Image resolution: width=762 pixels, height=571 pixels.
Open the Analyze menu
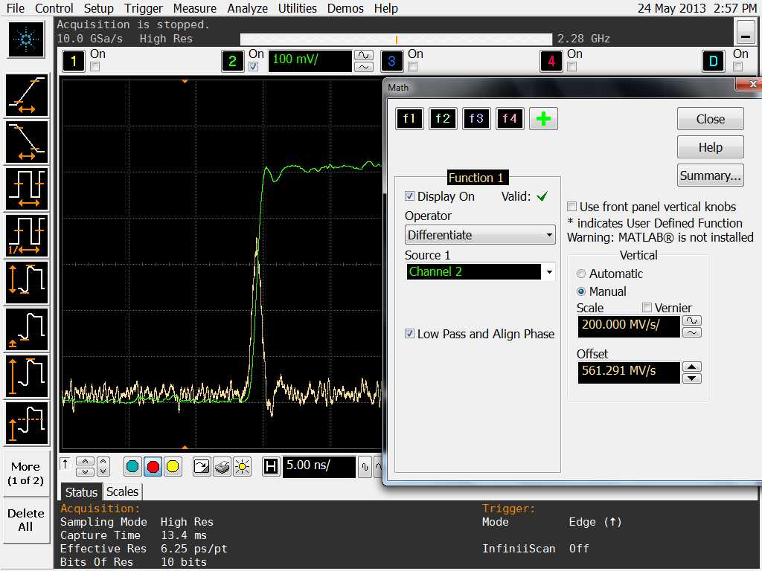247,8
